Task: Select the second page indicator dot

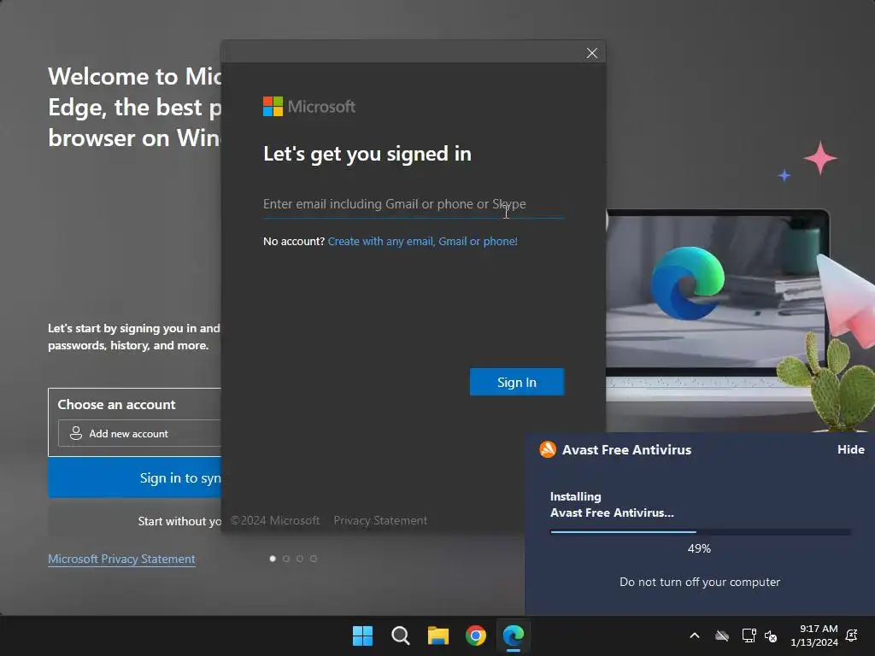Action: [x=286, y=559]
